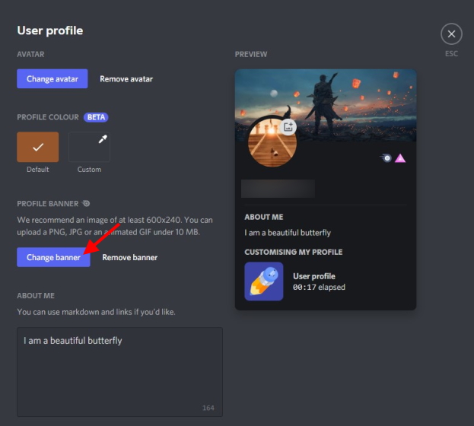Click Remove avatar link
Screen dimensions: 474x426
(x=126, y=79)
